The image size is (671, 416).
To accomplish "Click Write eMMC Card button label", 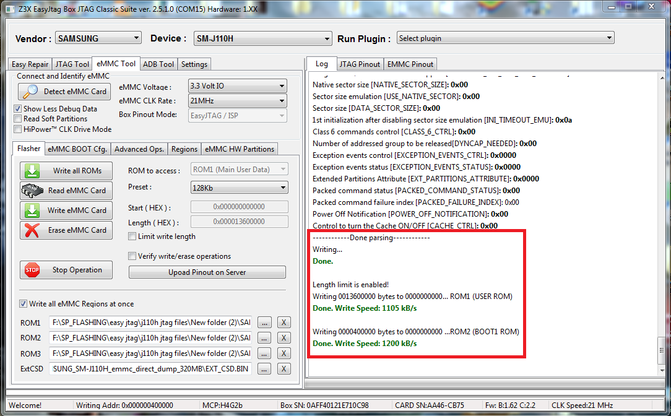I will pyautogui.click(x=77, y=210).
